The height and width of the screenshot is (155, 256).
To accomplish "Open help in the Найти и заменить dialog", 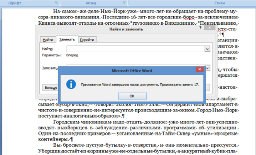I will coord(201,28).
